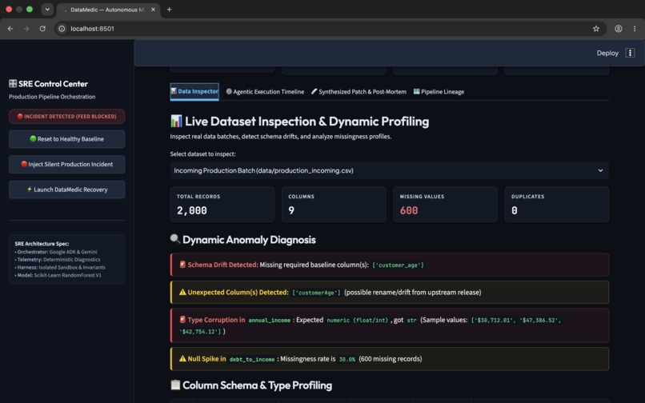This screenshot has width=645, height=403.
Task: Open browser profile icon
Action: point(619,29)
